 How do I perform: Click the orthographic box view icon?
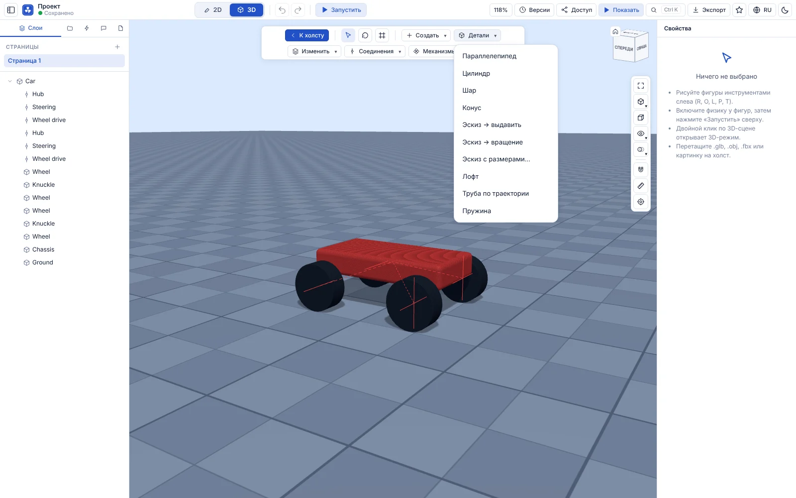641,118
